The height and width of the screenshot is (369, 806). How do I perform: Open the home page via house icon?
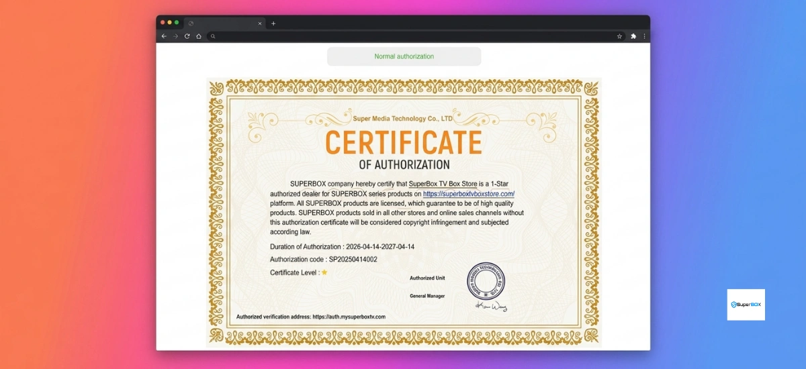(199, 36)
